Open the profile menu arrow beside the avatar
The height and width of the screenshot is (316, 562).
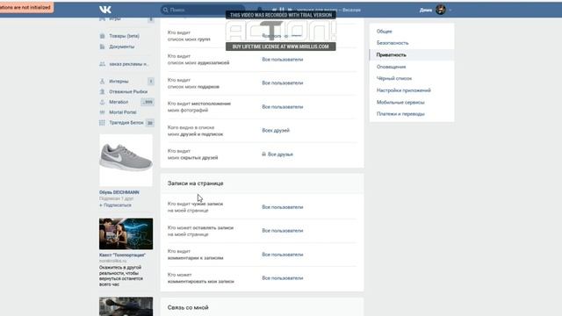coord(450,10)
